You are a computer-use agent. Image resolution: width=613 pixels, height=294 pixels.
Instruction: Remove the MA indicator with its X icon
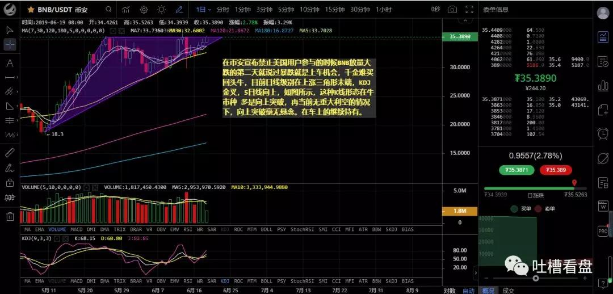[x=121, y=30]
